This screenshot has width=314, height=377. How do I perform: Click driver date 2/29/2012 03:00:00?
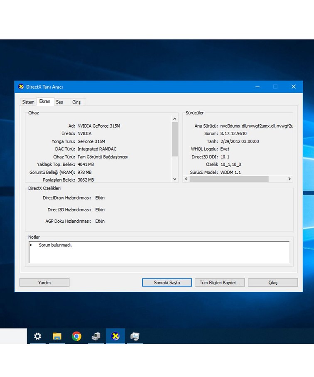(x=240, y=141)
